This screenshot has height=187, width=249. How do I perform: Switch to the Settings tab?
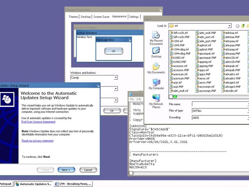(134, 17)
